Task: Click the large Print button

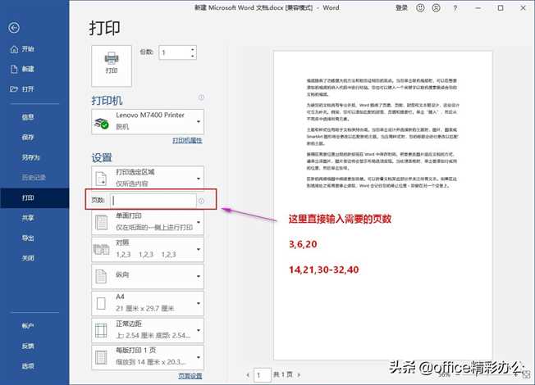Action: (112, 62)
